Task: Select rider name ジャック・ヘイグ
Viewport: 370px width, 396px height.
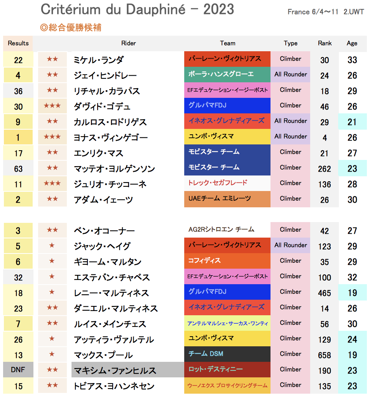Action: [102, 246]
